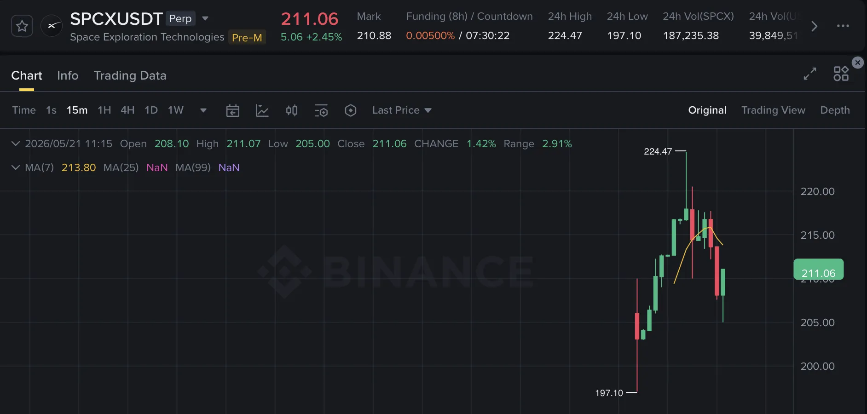
Task: Select the Time chart interval
Action: (x=24, y=110)
